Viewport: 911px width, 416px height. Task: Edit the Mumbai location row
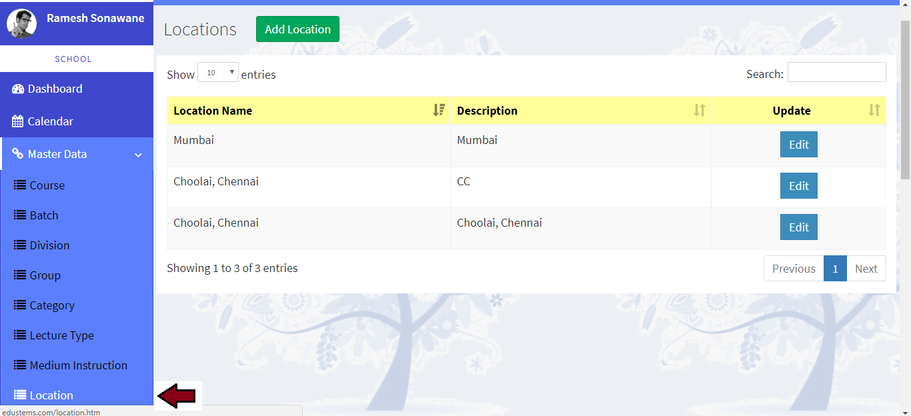click(798, 145)
